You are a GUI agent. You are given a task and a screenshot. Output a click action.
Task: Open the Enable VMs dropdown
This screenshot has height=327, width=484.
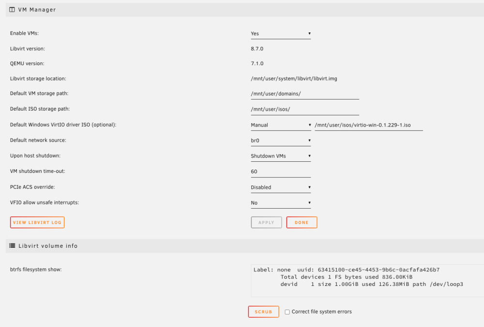pyautogui.click(x=281, y=33)
